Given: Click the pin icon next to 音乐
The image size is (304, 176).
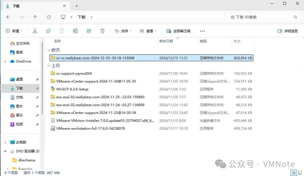Looking at the screenshot, I should click(37, 115).
